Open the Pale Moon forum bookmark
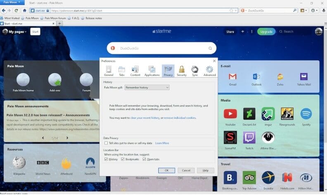The height and width of the screenshot is (195, 327). (x=53, y=18)
